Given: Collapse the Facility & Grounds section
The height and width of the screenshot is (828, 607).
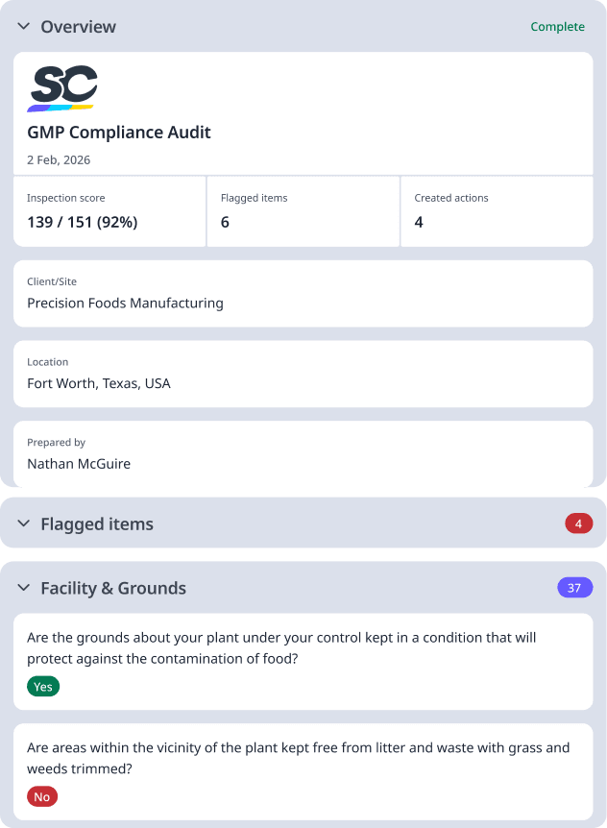Looking at the screenshot, I should click(x=22, y=587).
